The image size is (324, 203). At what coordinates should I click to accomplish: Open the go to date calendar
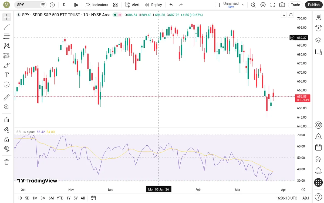[x=93, y=198]
